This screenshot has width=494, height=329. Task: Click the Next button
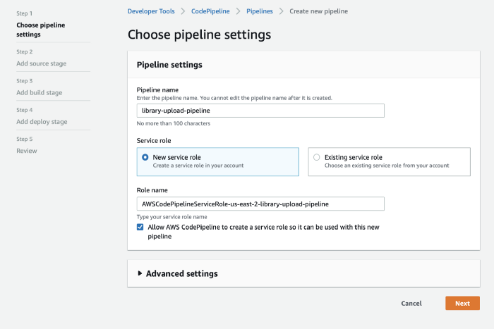click(x=462, y=303)
